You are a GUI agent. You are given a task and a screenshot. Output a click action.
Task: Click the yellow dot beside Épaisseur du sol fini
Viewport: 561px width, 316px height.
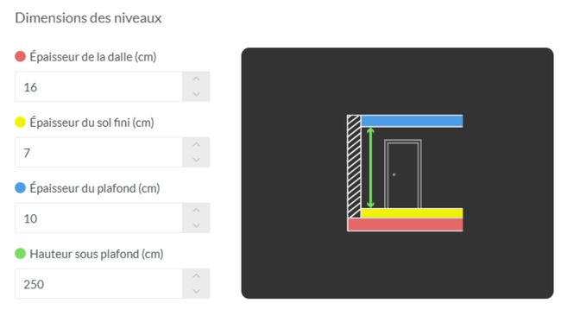21,122
